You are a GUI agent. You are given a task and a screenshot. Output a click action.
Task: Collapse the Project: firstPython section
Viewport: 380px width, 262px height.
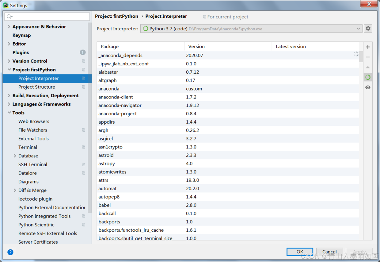coord(9,70)
